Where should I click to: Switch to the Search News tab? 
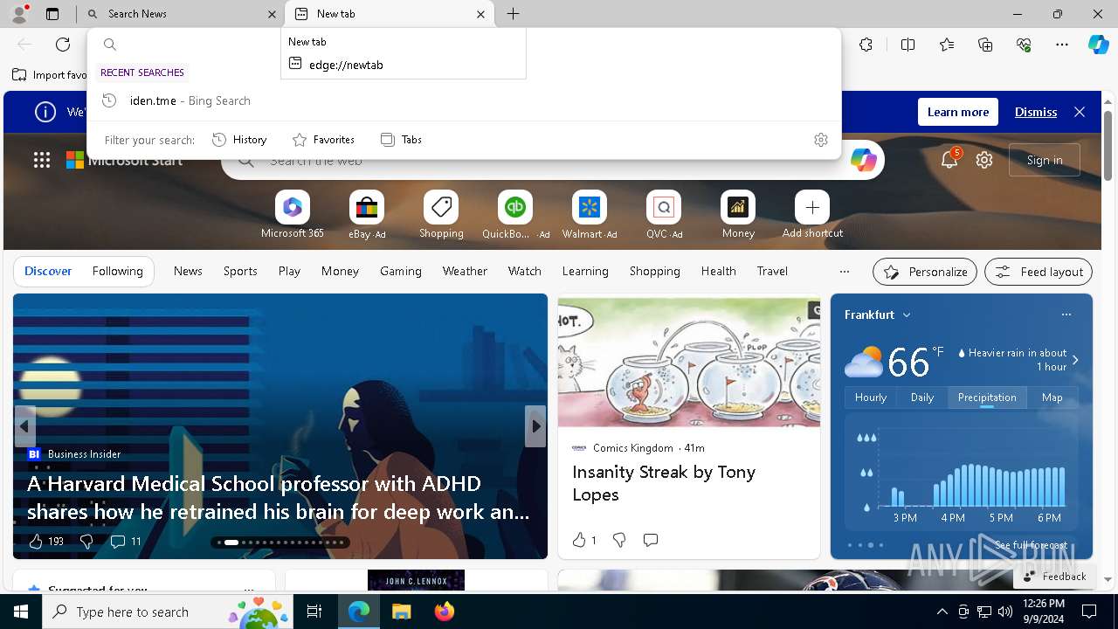tap(181, 14)
